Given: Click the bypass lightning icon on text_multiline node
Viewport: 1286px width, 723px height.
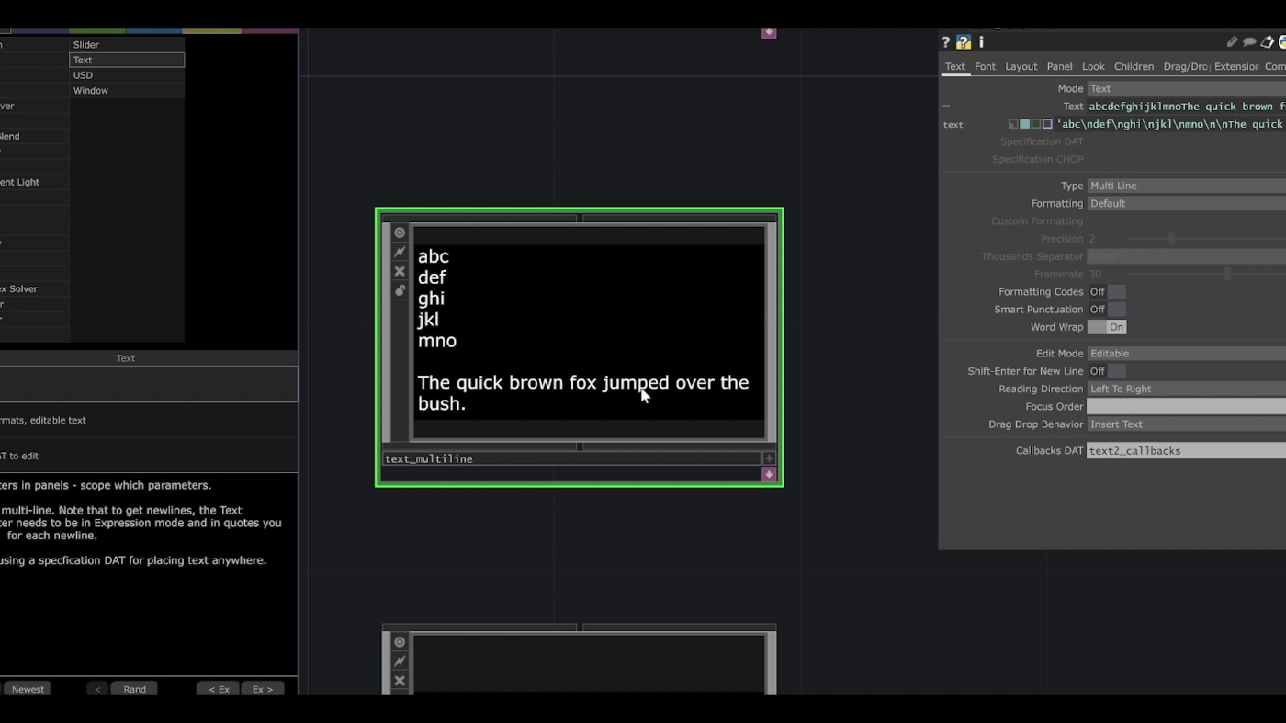Looking at the screenshot, I should click(x=400, y=252).
